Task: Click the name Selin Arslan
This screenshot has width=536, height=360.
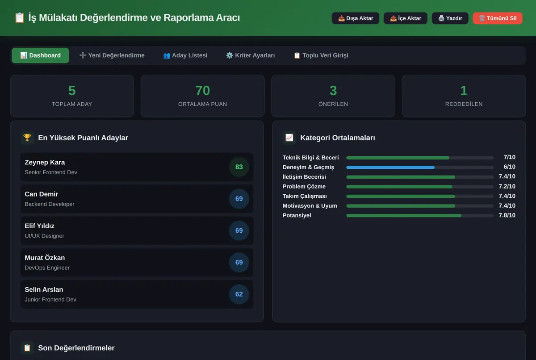Action: click(44, 289)
